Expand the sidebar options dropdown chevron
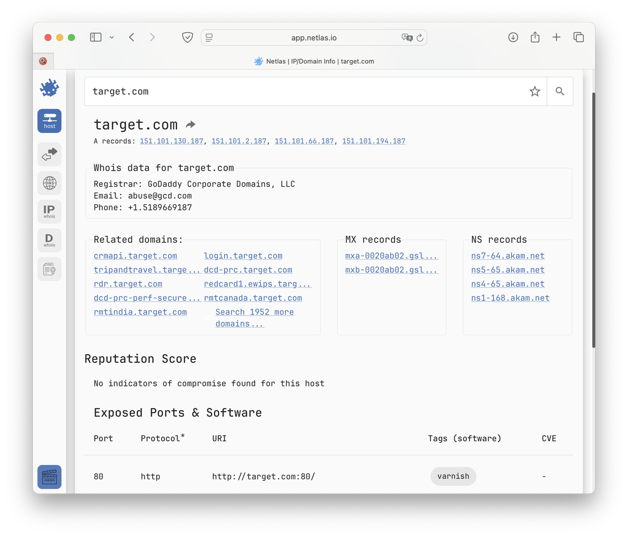Screen dimensions: 628x537 coord(111,37)
